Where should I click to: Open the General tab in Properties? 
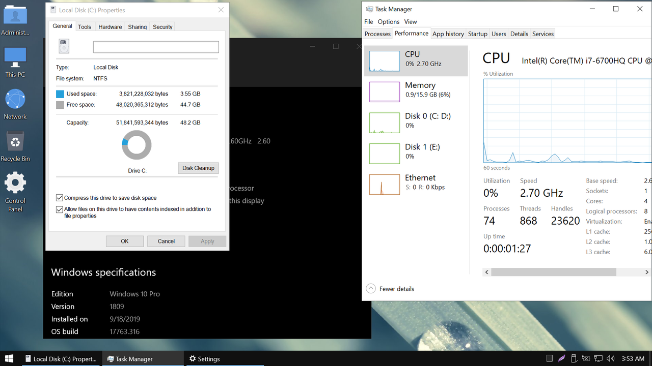coord(62,26)
